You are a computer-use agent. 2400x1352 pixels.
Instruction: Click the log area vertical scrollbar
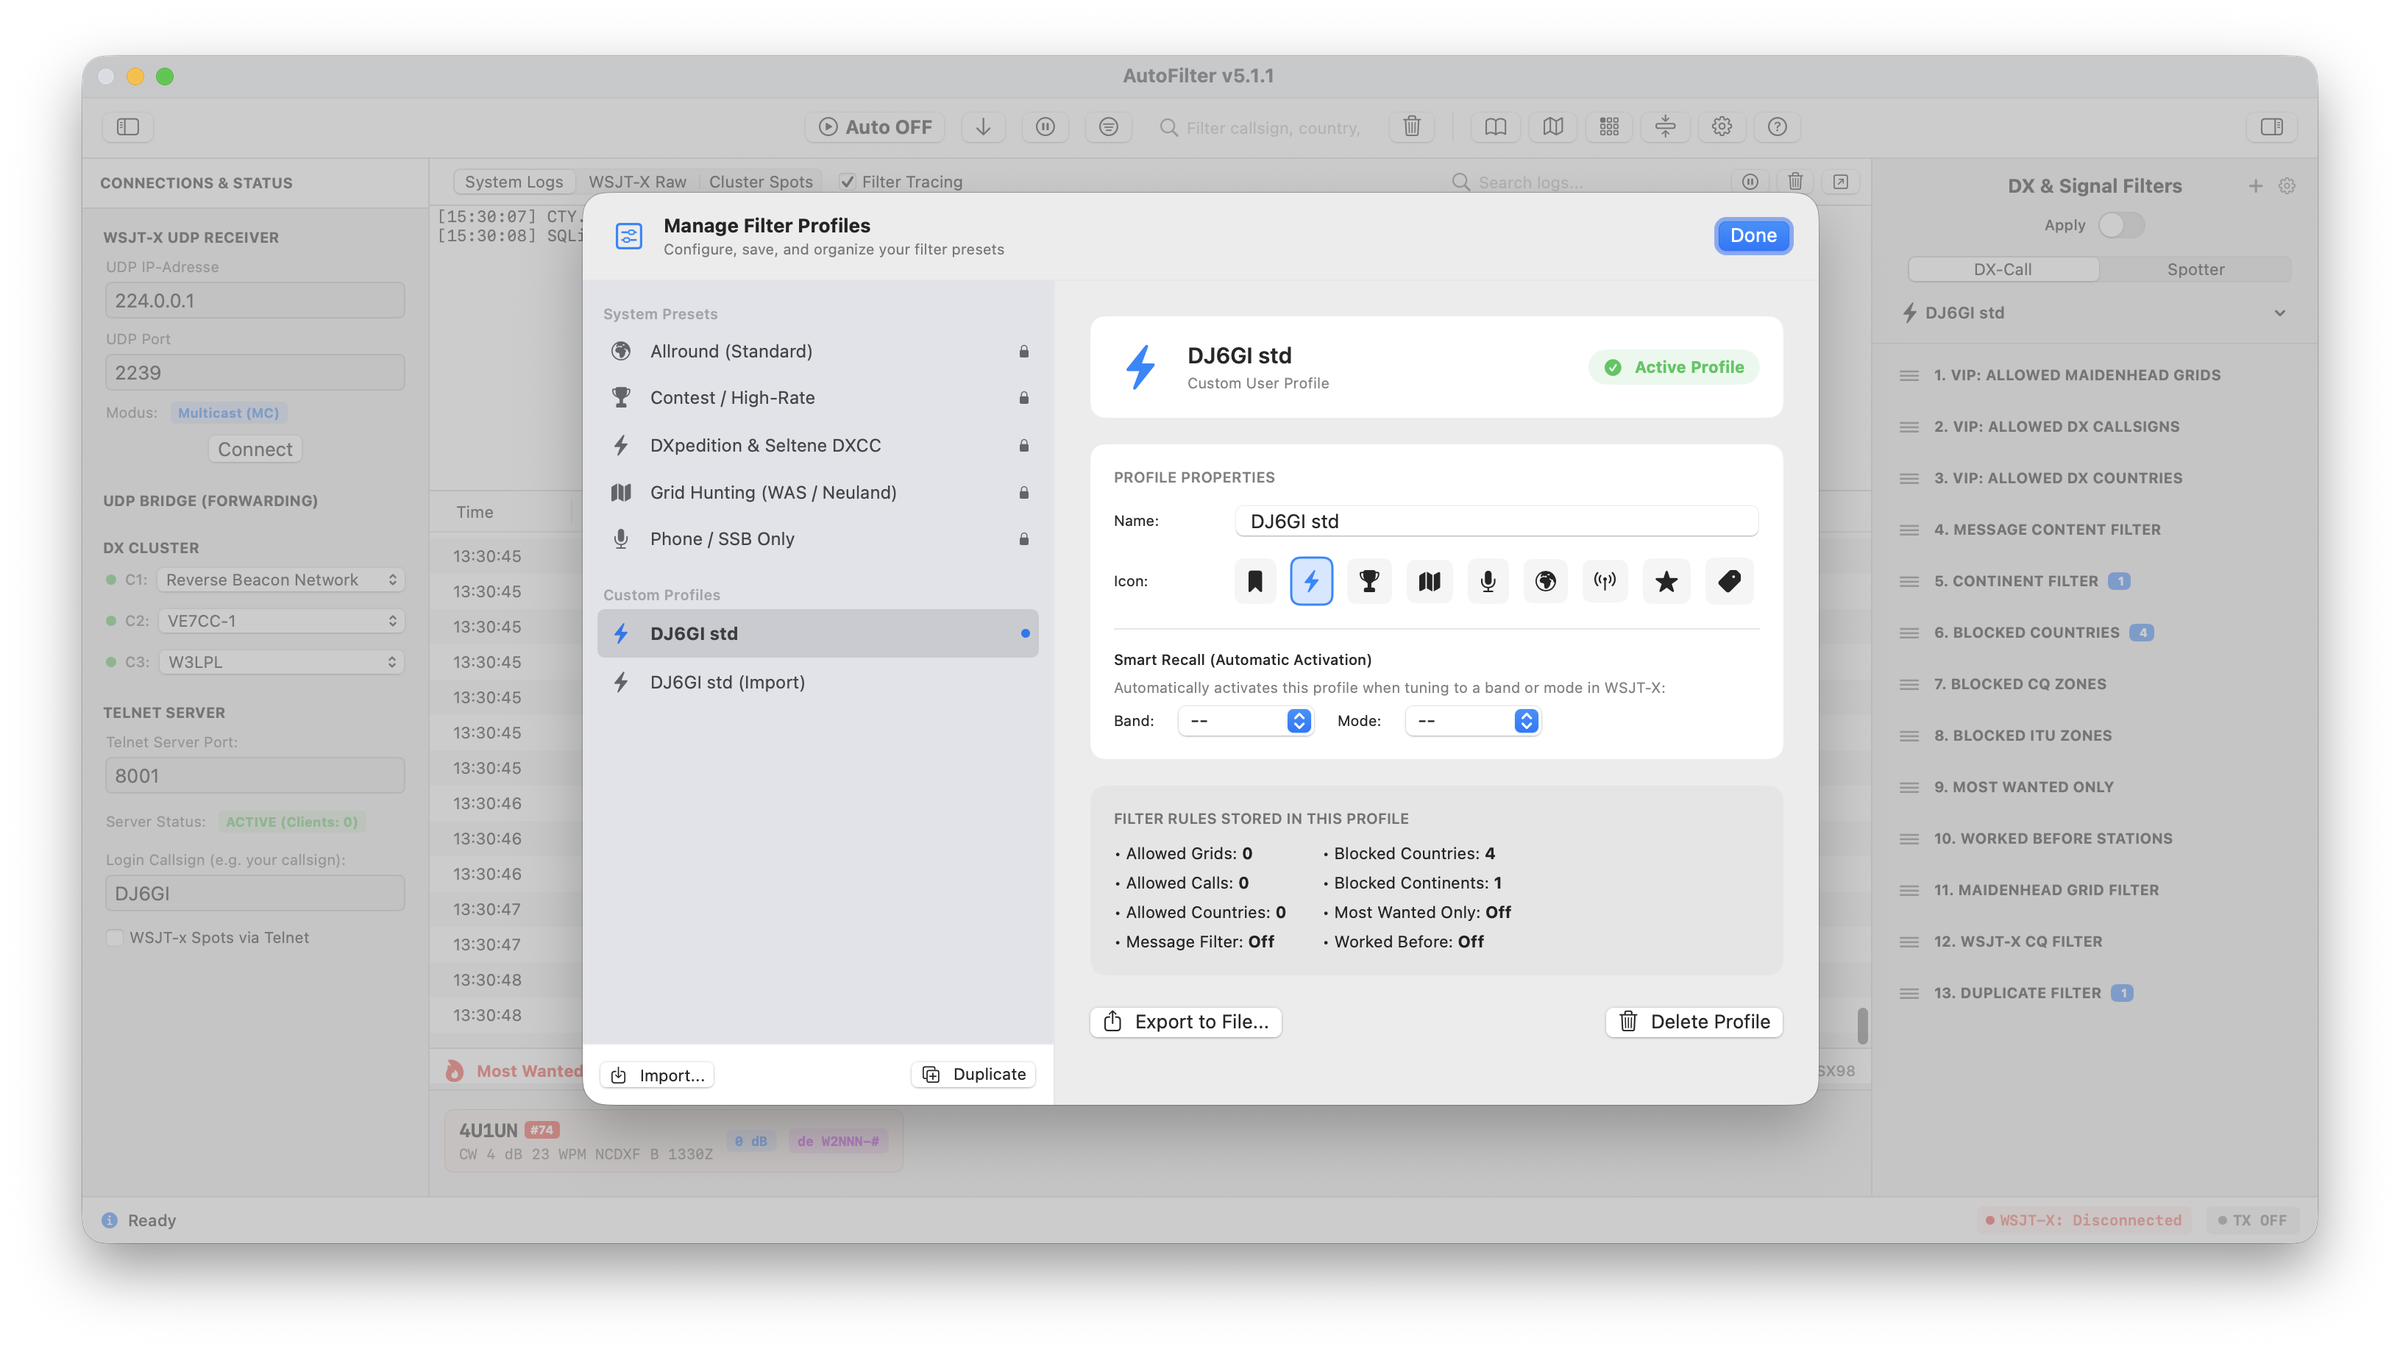pos(1861,1026)
